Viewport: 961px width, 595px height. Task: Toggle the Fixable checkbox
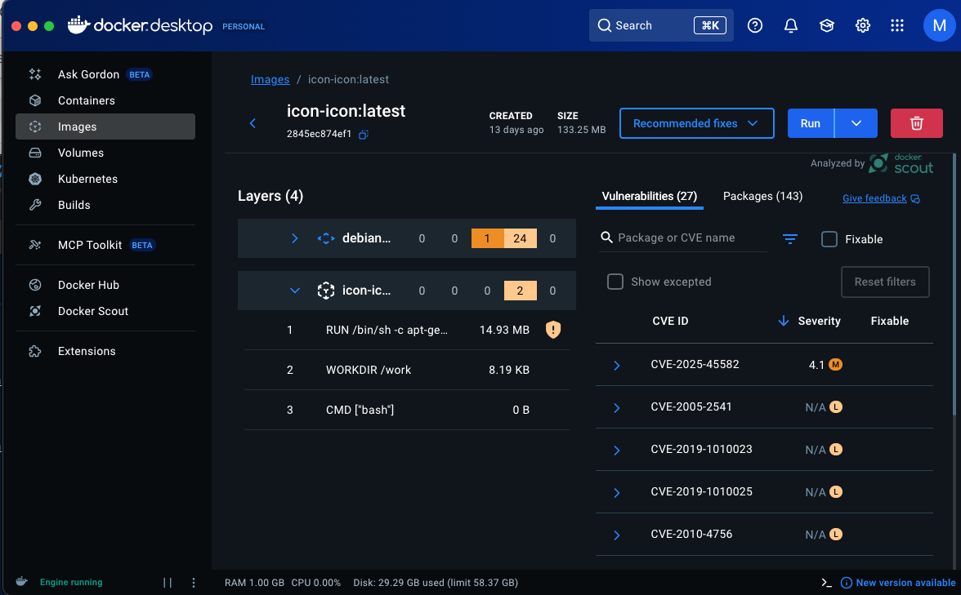point(829,238)
